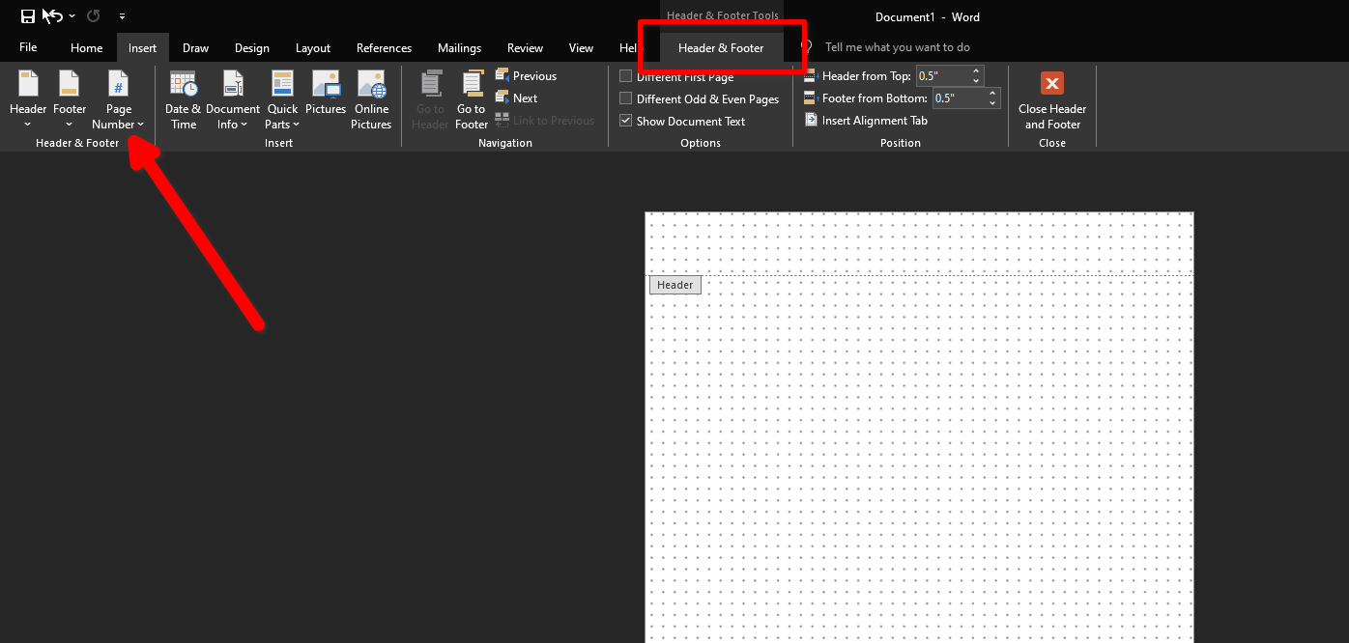Screen dimensions: 1349x643
Task: Click the Tell me what you want to do box
Action: (898, 47)
